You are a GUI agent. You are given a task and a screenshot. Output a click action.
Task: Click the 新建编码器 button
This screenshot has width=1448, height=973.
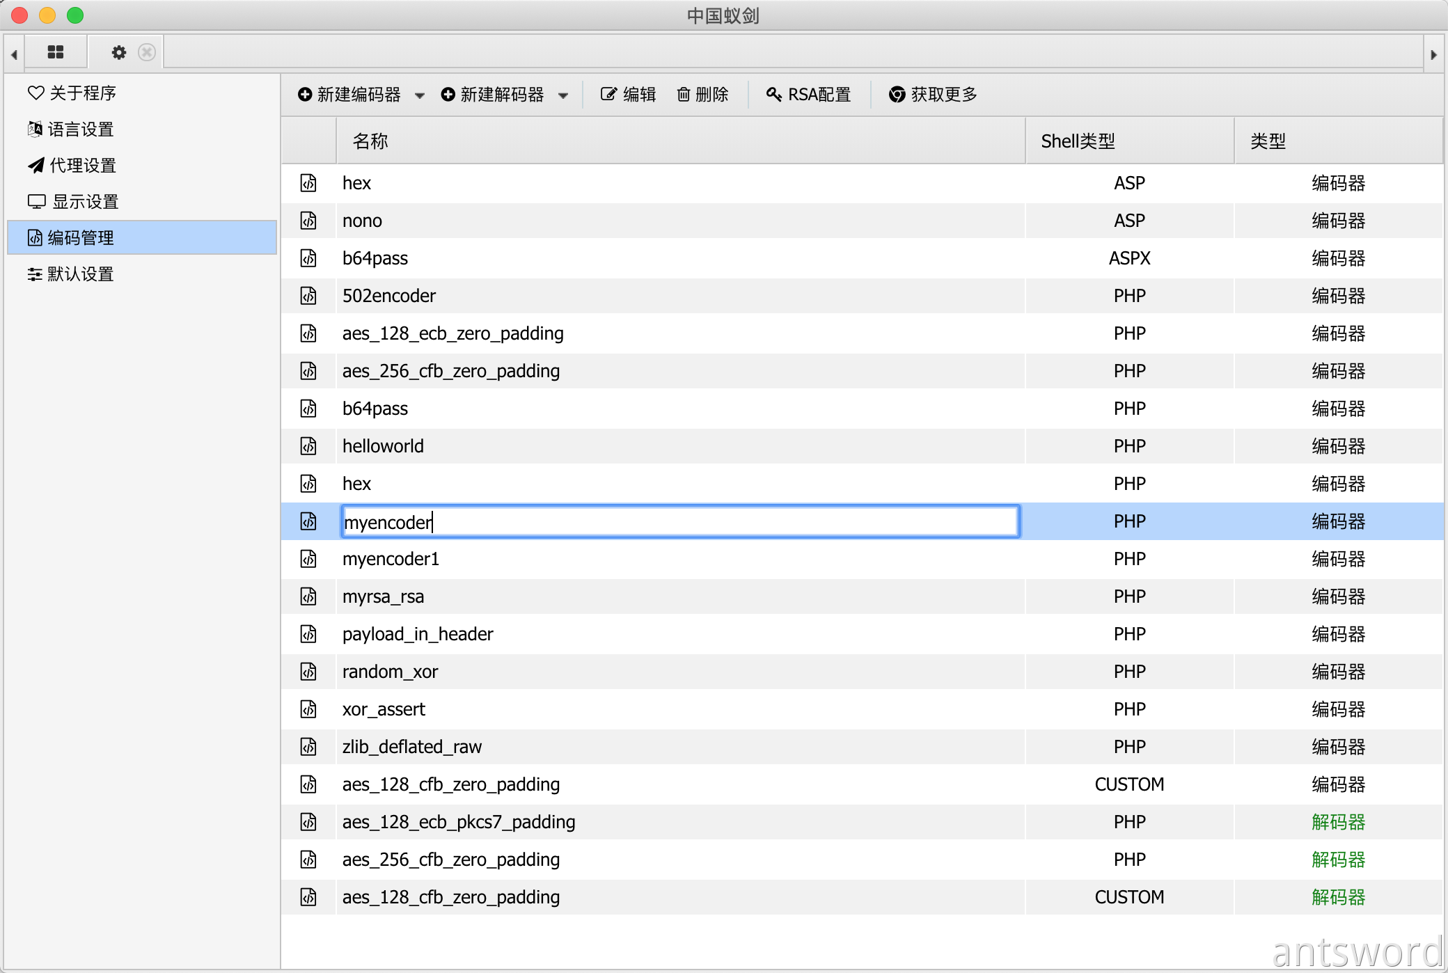point(349,95)
